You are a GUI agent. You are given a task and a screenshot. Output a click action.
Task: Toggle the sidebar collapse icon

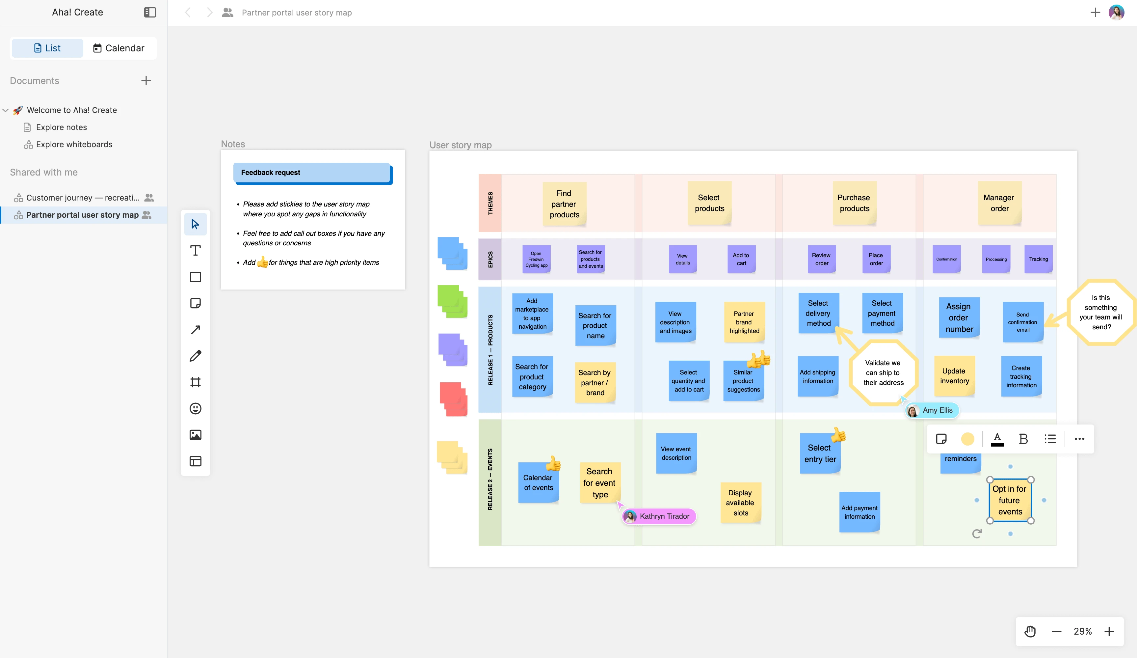point(150,12)
